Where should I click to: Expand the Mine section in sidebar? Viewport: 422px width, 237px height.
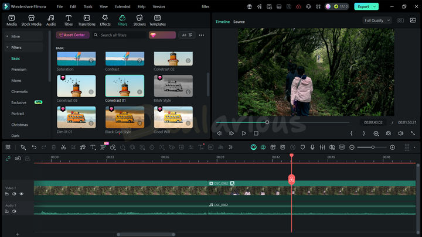[x=16, y=36]
